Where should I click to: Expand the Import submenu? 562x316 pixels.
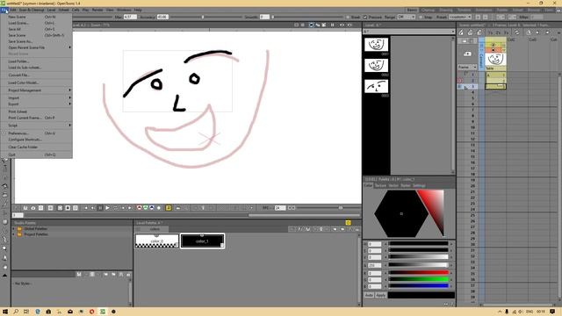point(36,97)
